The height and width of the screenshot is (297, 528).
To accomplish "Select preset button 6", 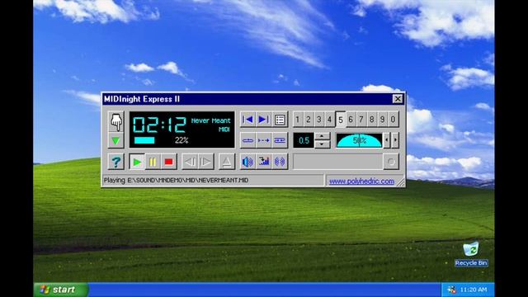I will pyautogui.click(x=351, y=120).
